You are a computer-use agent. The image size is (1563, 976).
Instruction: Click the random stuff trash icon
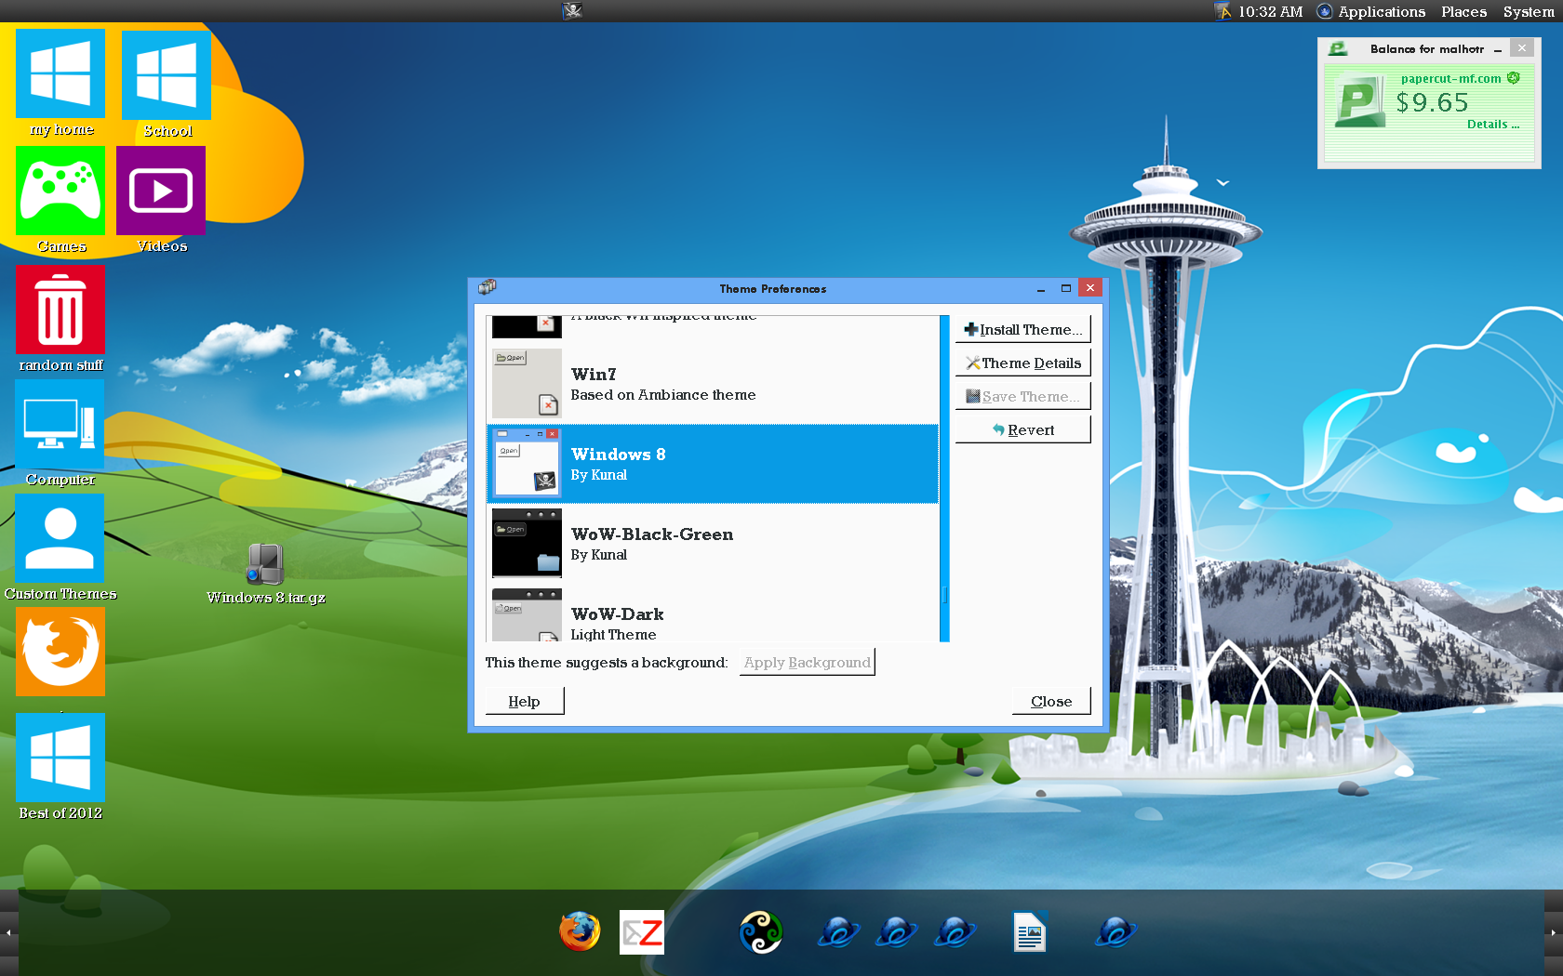click(60, 310)
